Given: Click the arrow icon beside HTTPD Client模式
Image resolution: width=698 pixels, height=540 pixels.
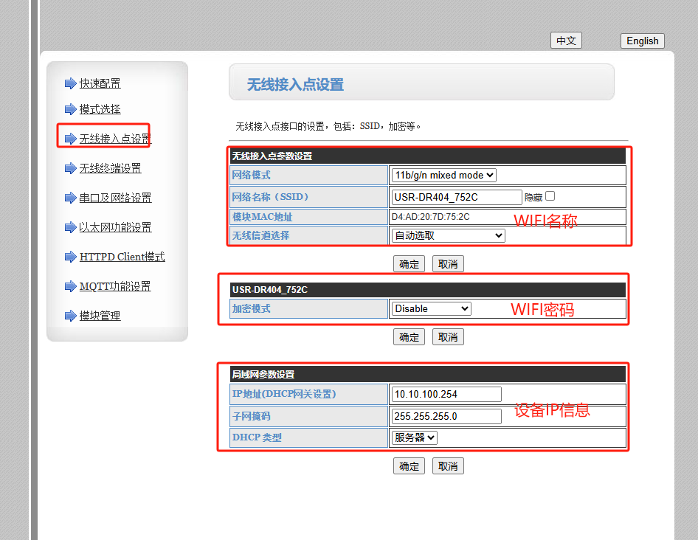Looking at the screenshot, I should [70, 257].
